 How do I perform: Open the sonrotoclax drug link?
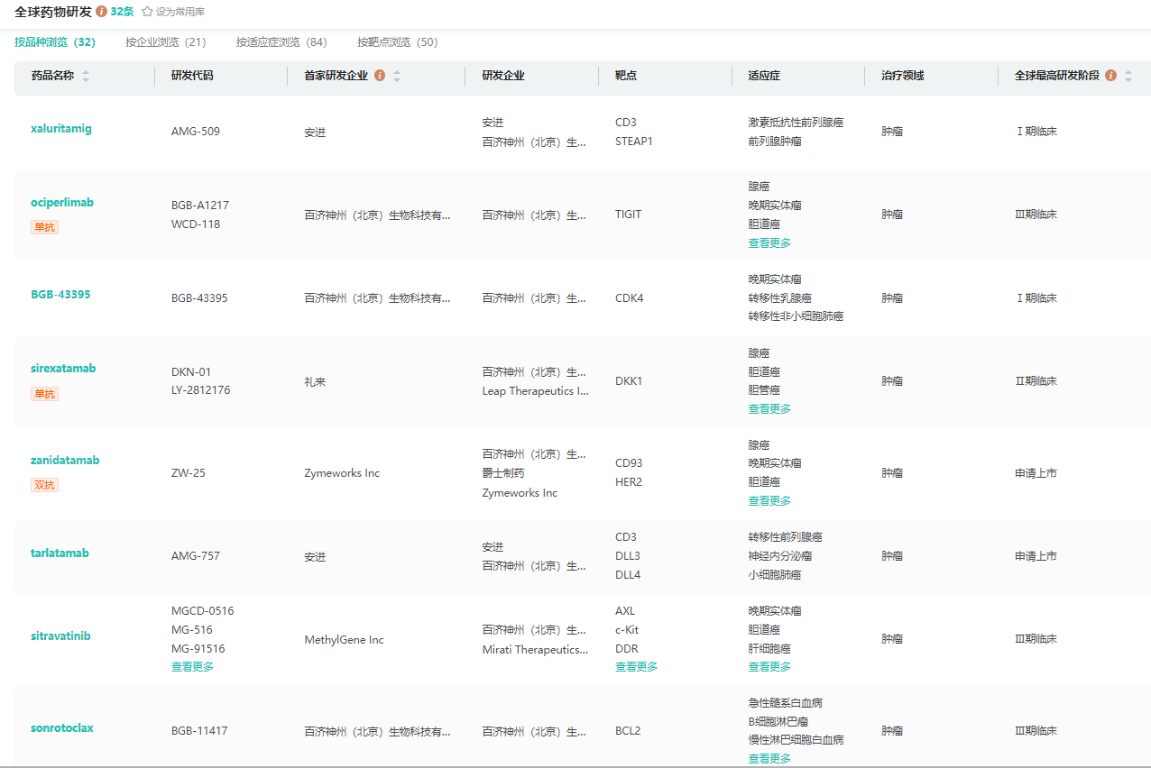[x=62, y=728]
